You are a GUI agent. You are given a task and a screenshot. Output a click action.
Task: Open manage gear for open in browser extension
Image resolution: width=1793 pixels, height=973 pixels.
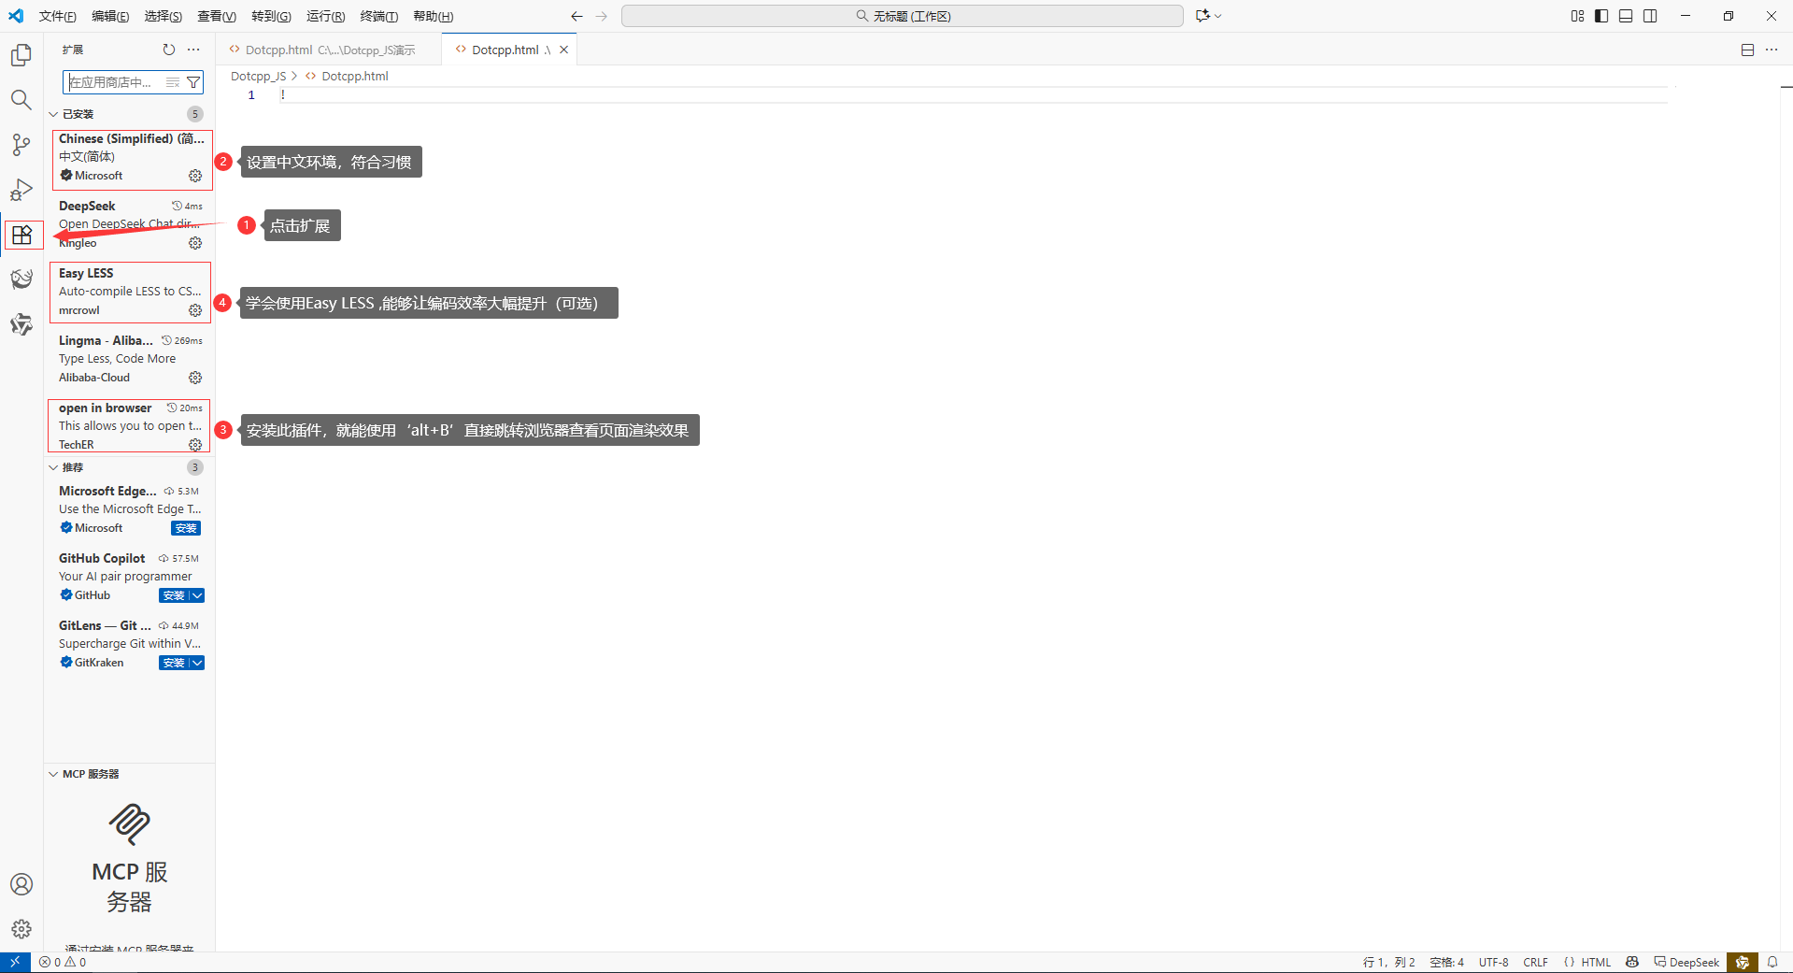195,445
